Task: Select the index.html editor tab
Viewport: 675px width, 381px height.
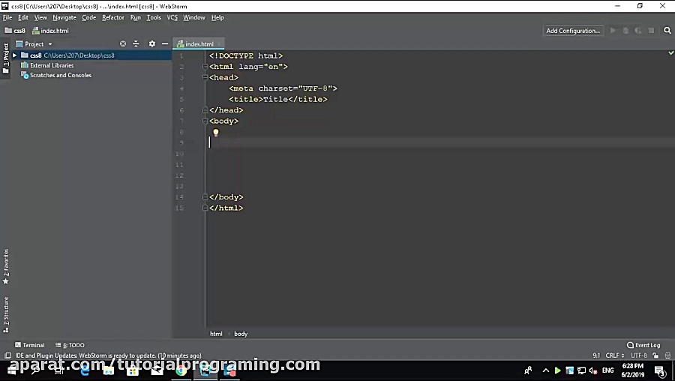Action: (x=199, y=44)
